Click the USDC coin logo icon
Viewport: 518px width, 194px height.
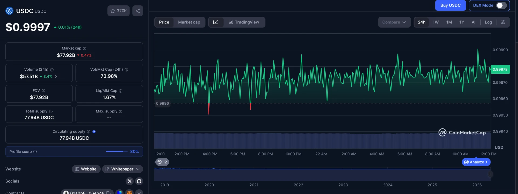(x=9, y=11)
